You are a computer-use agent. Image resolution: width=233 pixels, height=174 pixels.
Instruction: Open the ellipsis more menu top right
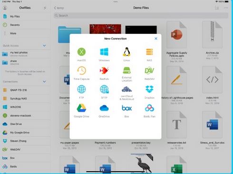226,8
